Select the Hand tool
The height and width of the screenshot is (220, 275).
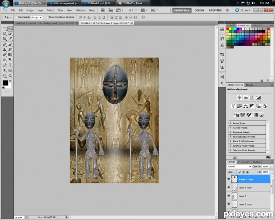coord(5,76)
